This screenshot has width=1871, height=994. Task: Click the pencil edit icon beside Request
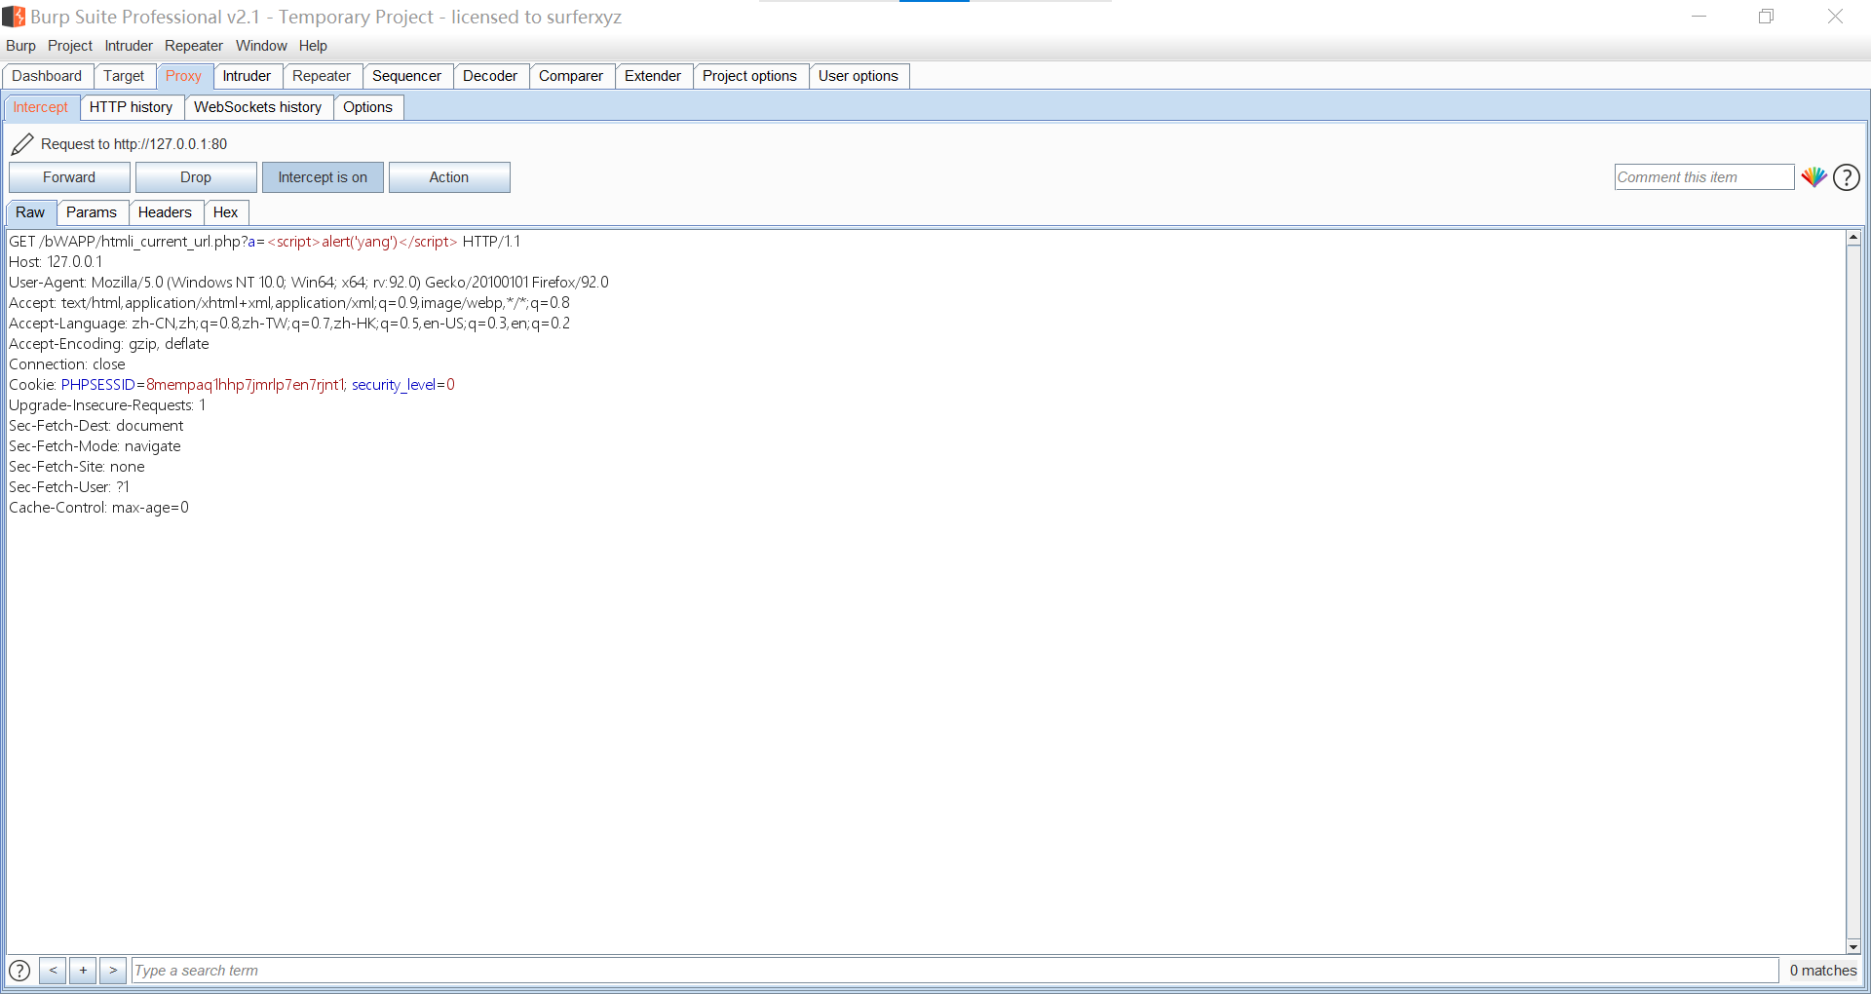point(22,144)
